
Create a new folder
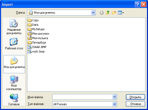tap(114, 13)
